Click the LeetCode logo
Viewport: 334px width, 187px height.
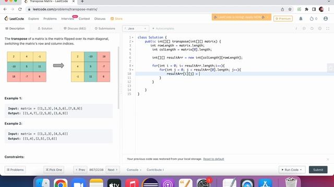pos(14,19)
